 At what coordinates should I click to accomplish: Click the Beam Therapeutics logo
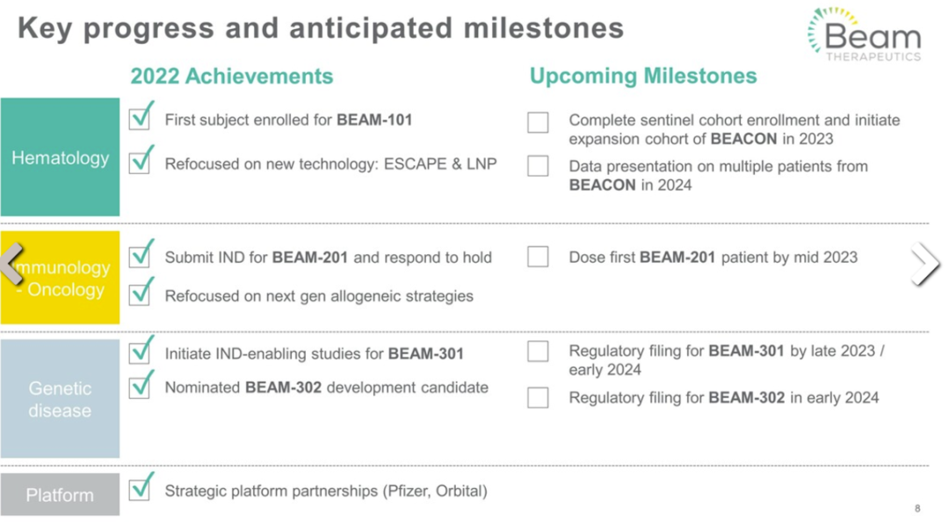(x=865, y=34)
